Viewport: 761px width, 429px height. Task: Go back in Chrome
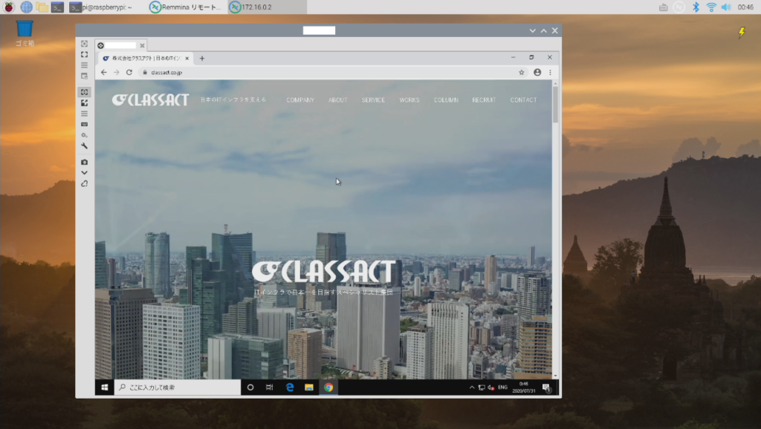point(104,72)
